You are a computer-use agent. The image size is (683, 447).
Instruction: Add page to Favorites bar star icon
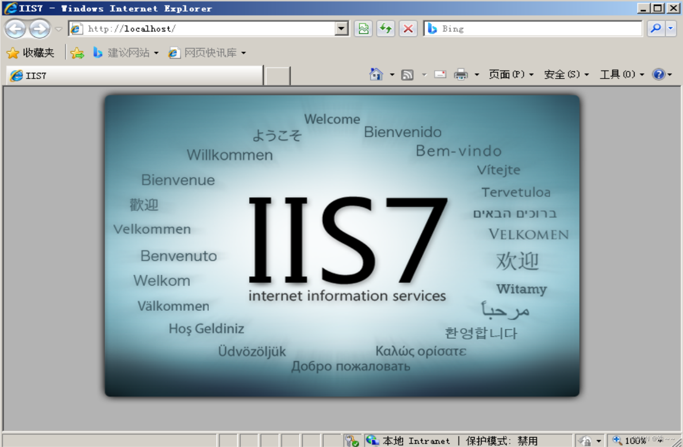(x=78, y=53)
